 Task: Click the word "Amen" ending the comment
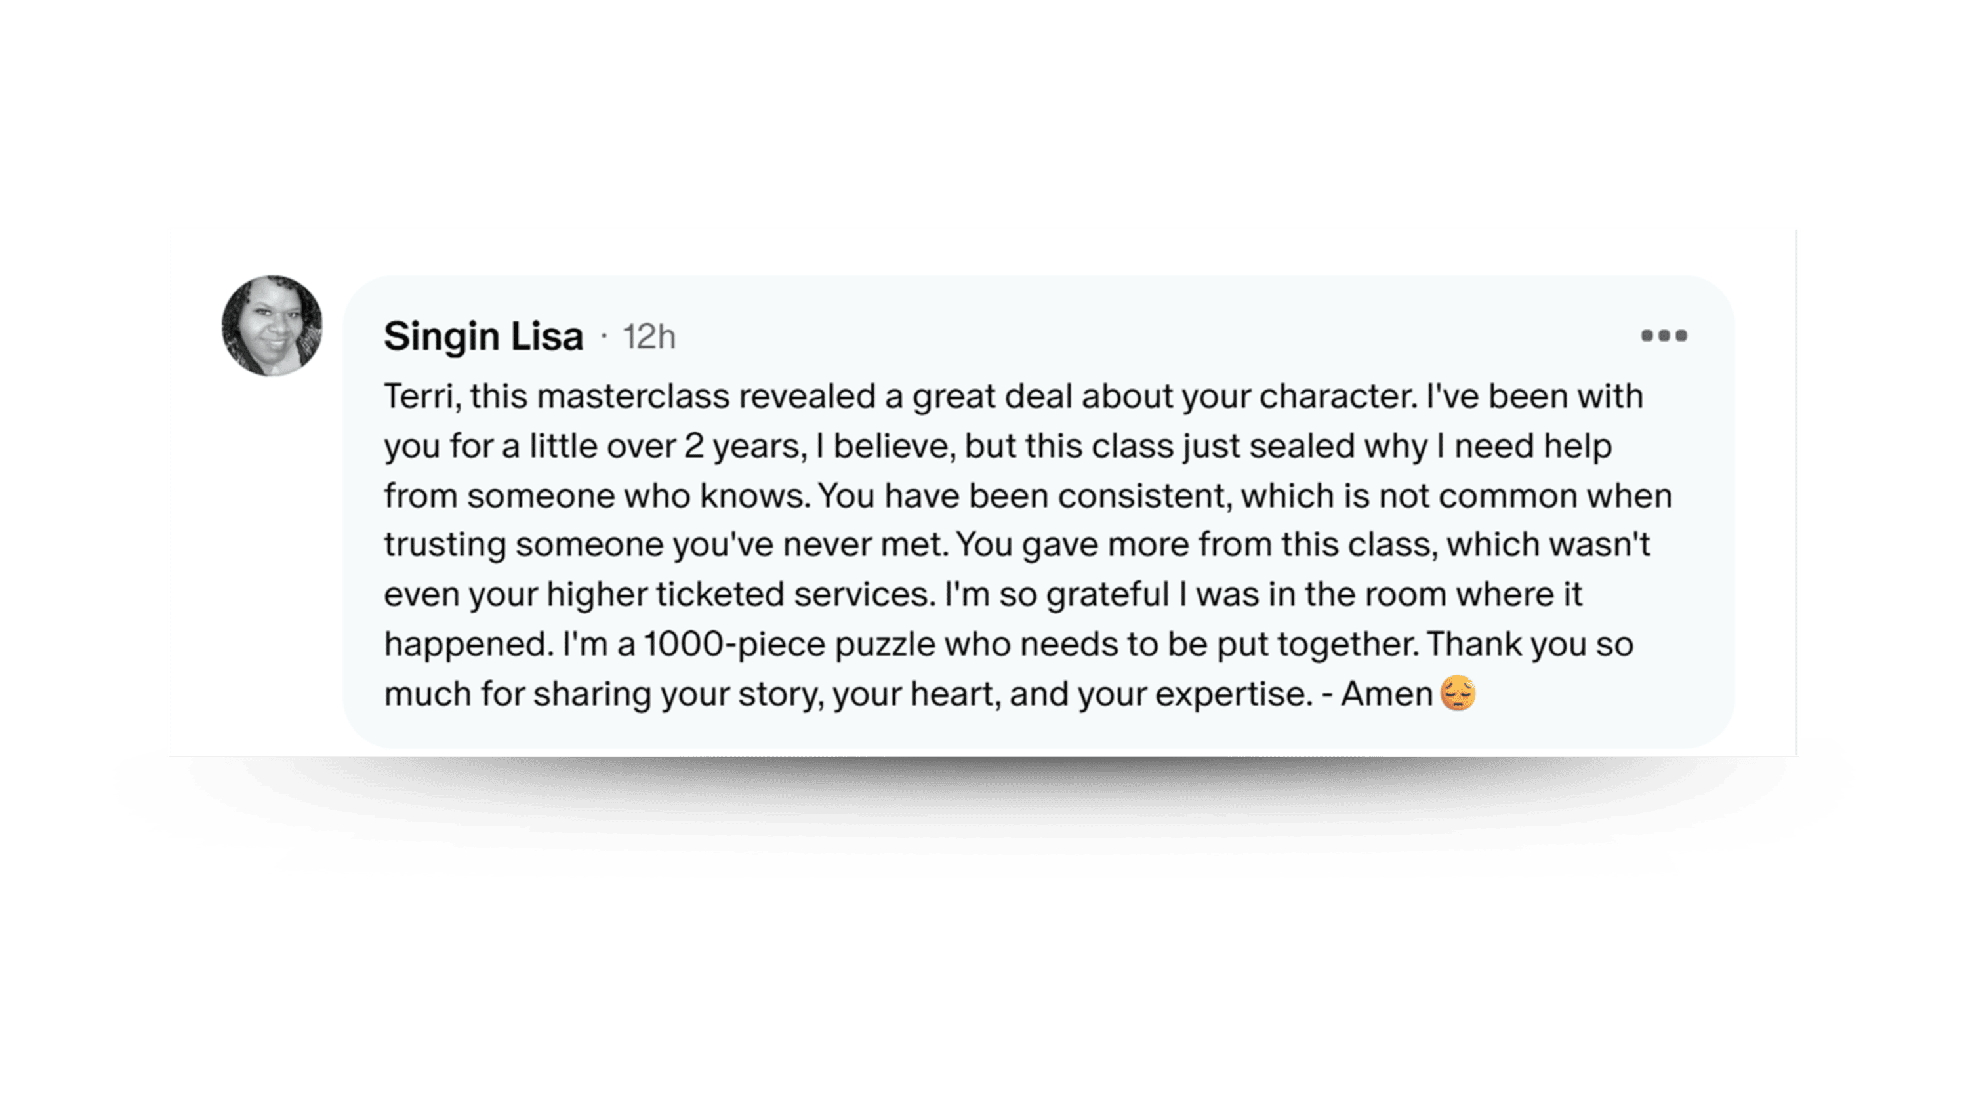tap(1386, 694)
